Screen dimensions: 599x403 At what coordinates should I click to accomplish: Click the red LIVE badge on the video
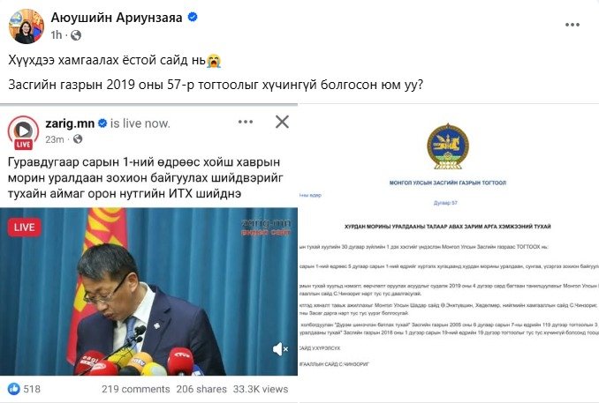[x=25, y=228]
